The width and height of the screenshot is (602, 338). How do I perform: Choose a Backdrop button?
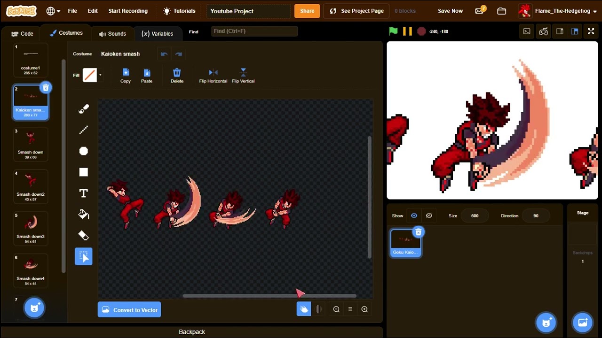582,322
